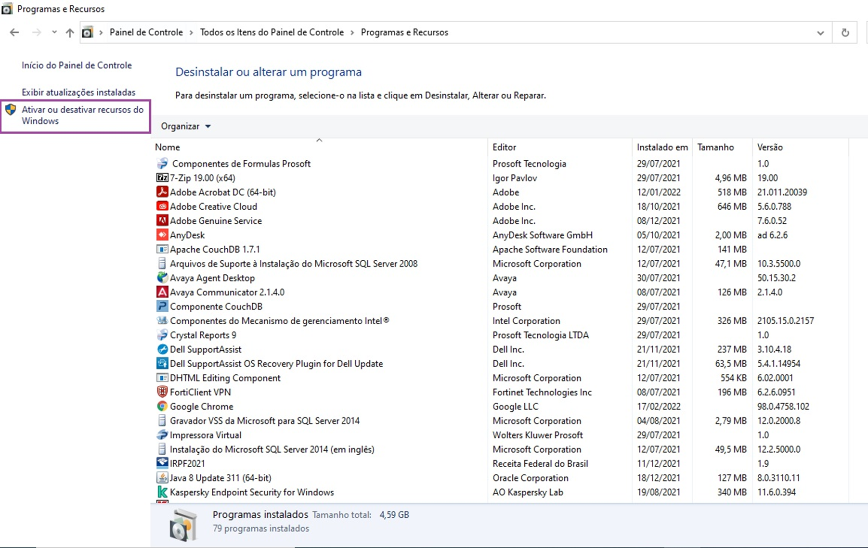This screenshot has width=868, height=548.
Task: Click the Componentes de Formulas Prosoft icon
Action: click(x=162, y=164)
